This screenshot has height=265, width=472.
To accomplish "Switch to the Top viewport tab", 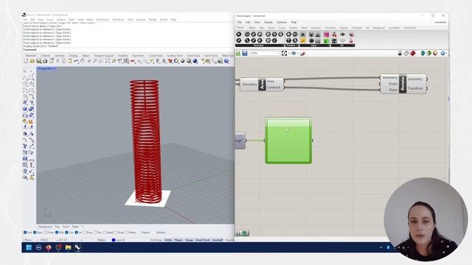I will click(58, 227).
